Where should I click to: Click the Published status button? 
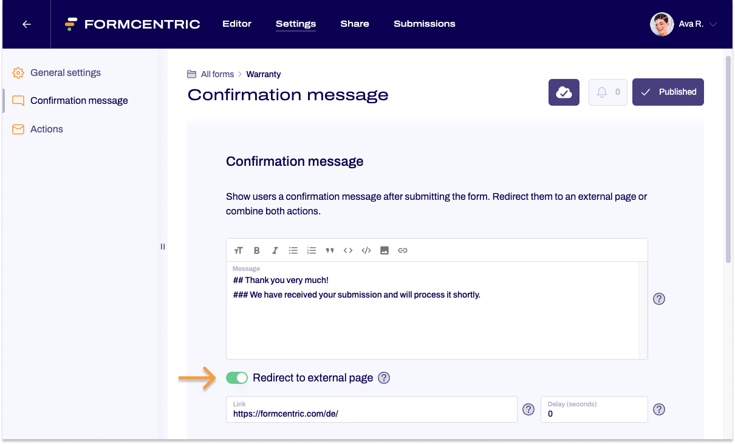[x=668, y=92]
